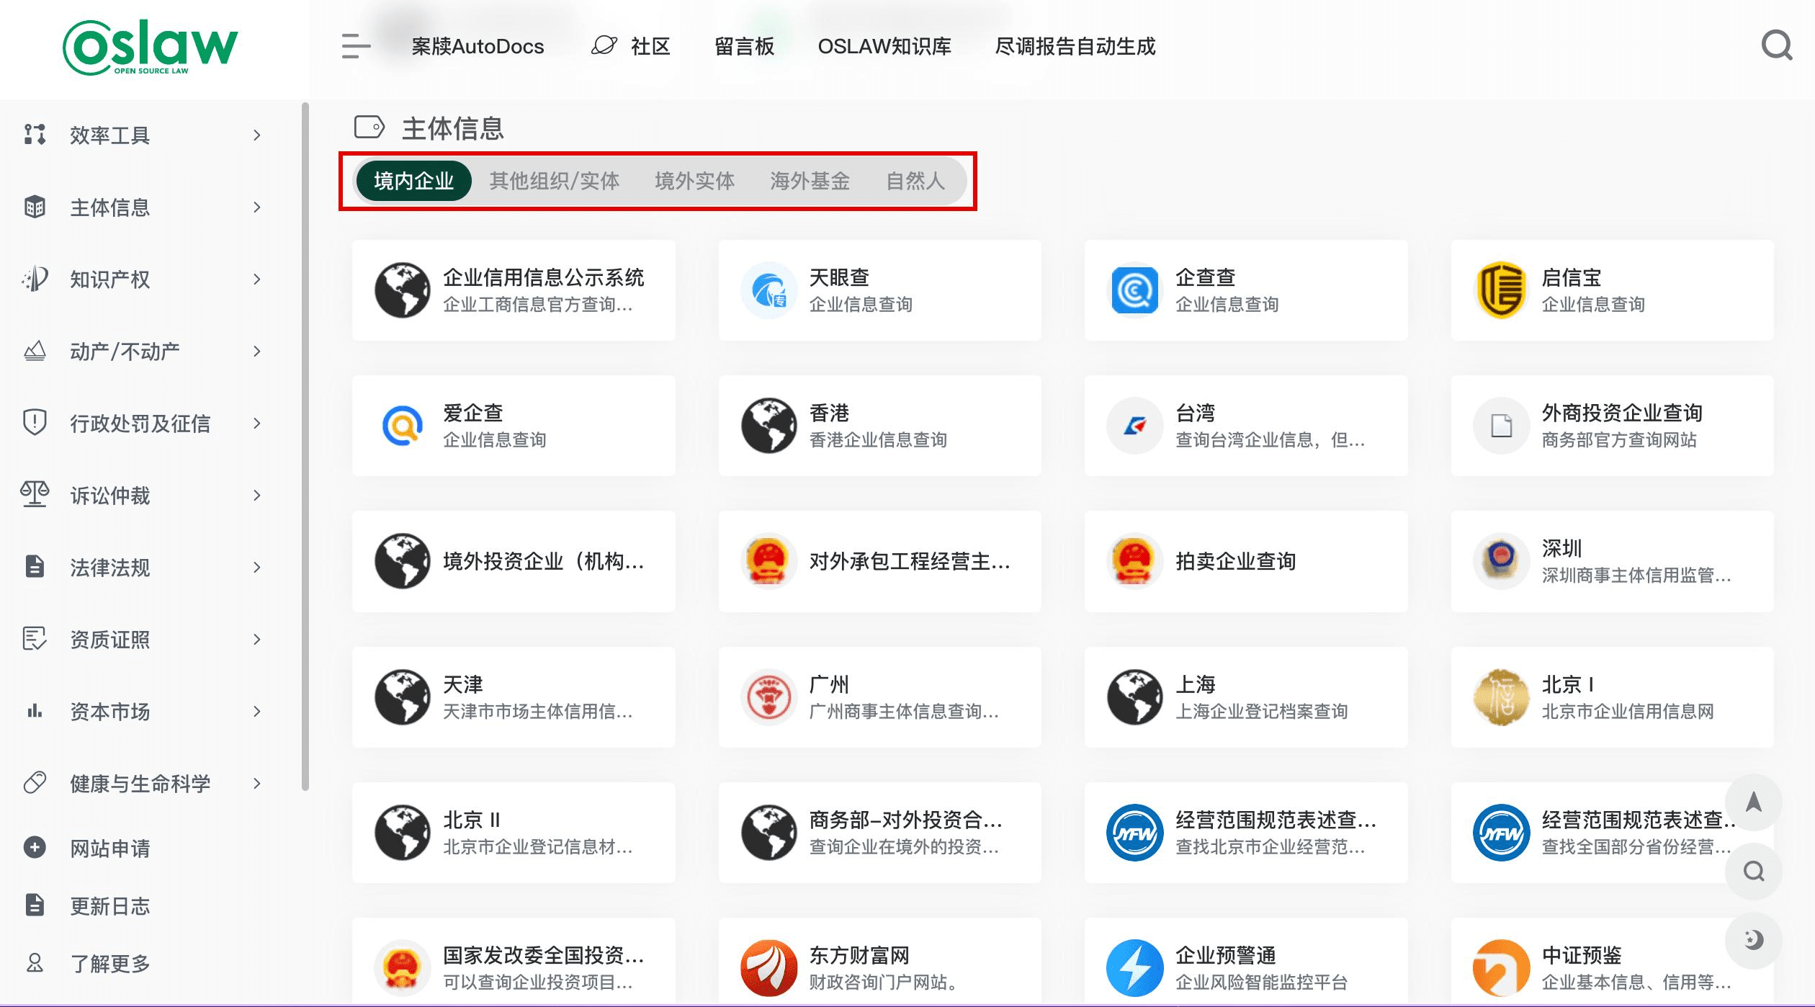Open 天眼查 logo icon
Image resolution: width=1815 pixels, height=1007 pixels.
click(x=768, y=290)
